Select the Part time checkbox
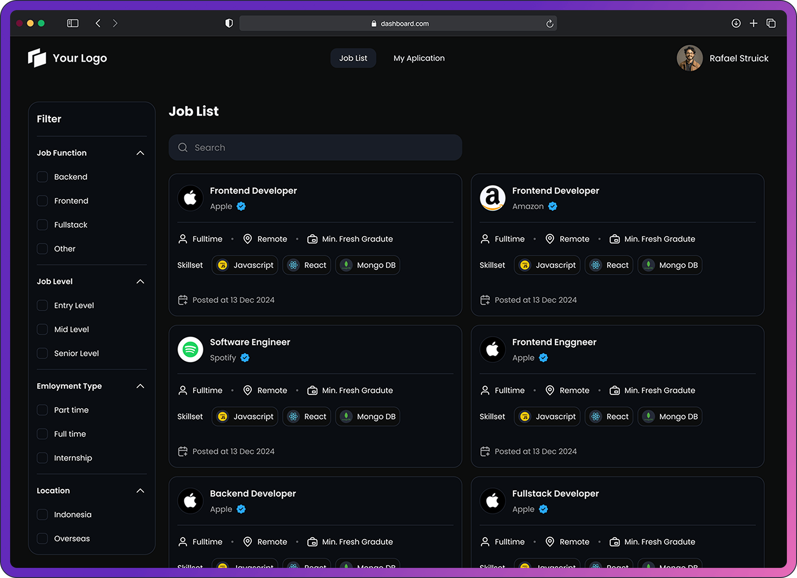The image size is (797, 578). [x=42, y=410]
